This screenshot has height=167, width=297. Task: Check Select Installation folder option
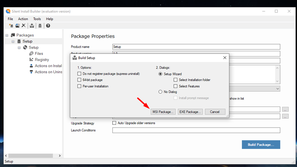[x=176, y=80]
